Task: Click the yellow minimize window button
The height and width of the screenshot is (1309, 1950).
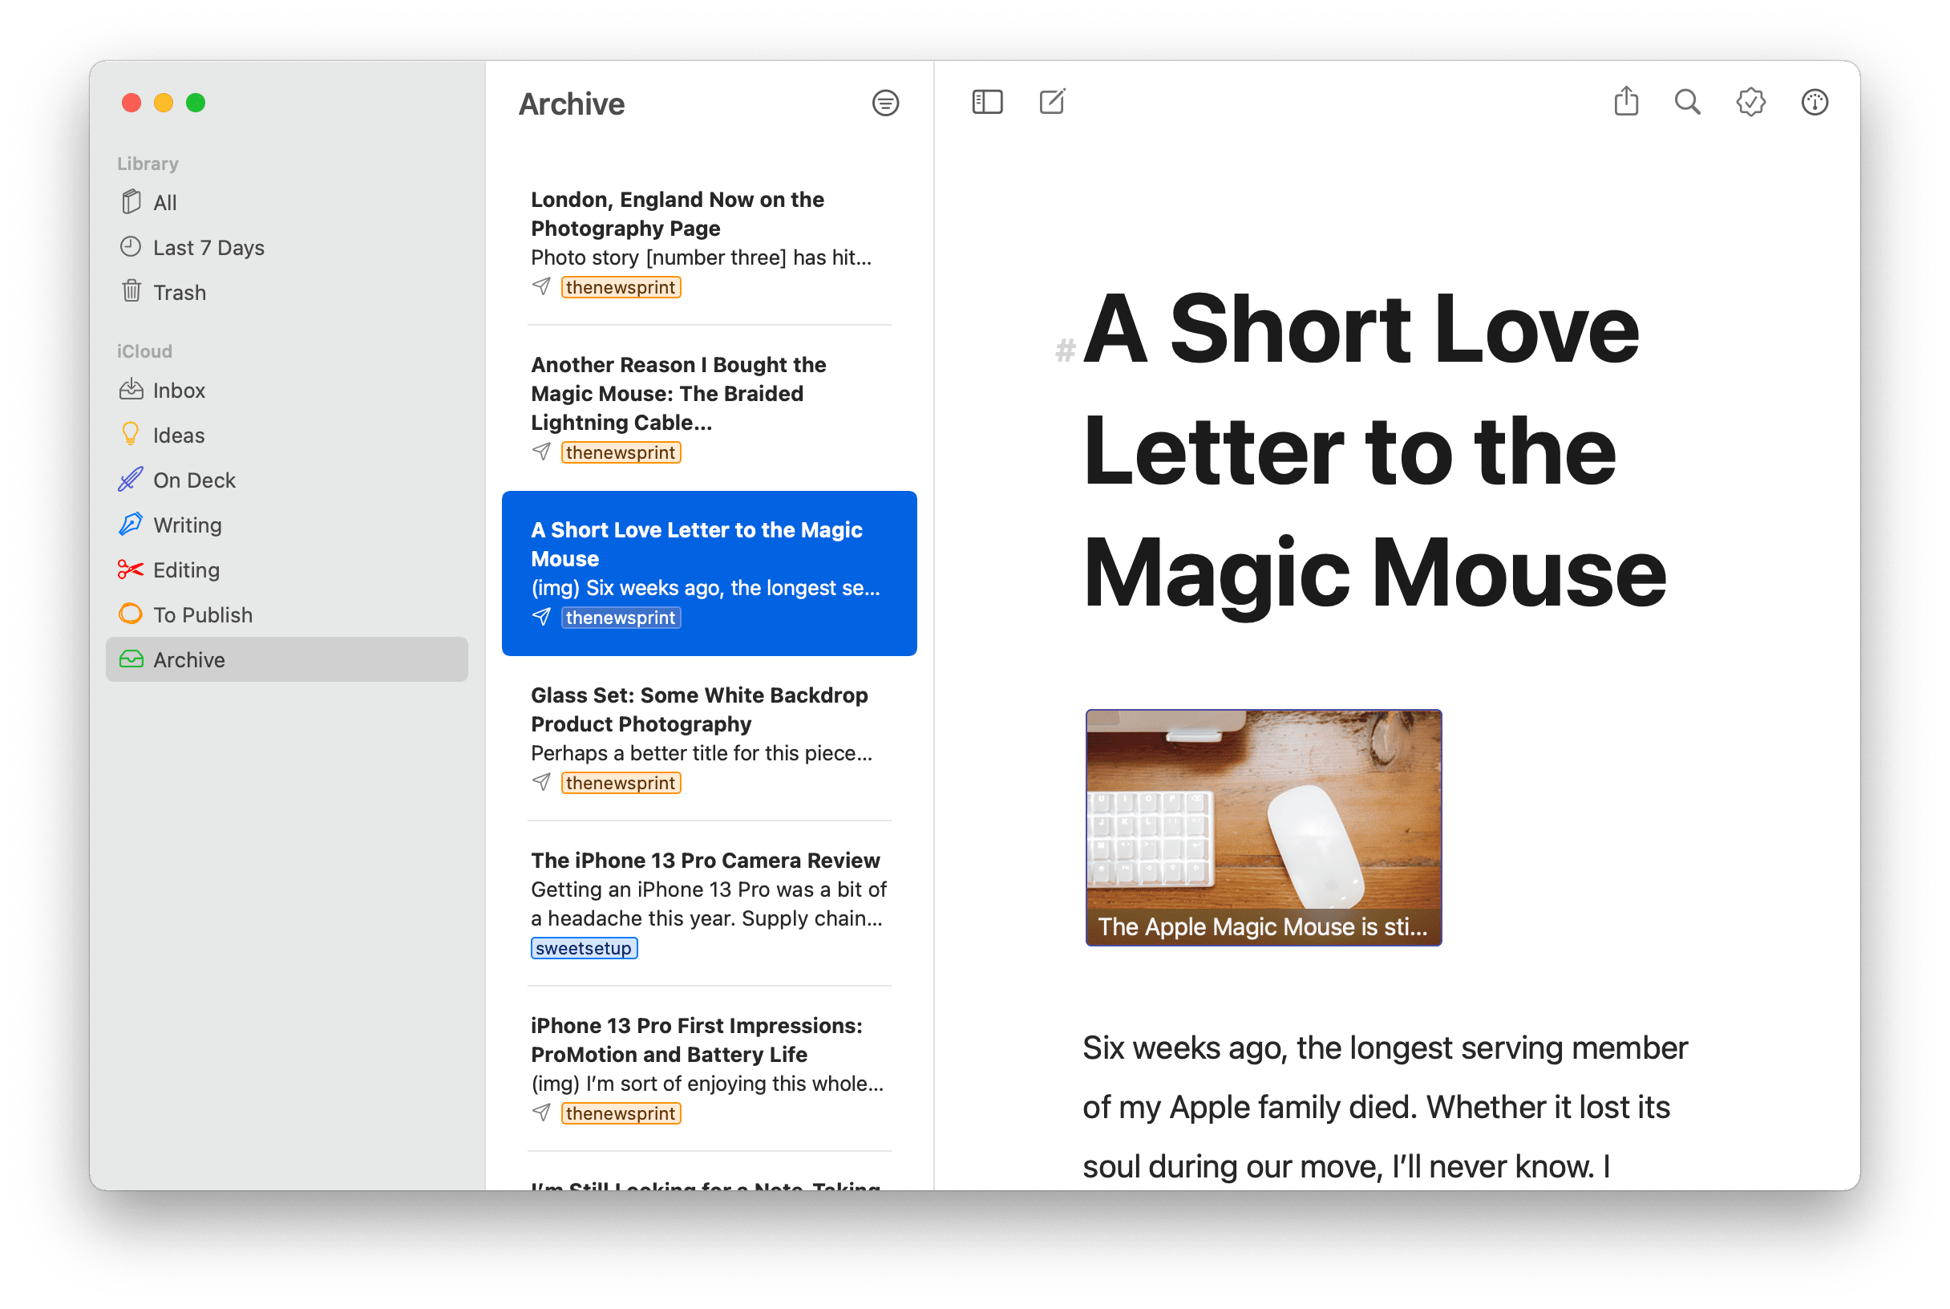Action: pos(164,103)
